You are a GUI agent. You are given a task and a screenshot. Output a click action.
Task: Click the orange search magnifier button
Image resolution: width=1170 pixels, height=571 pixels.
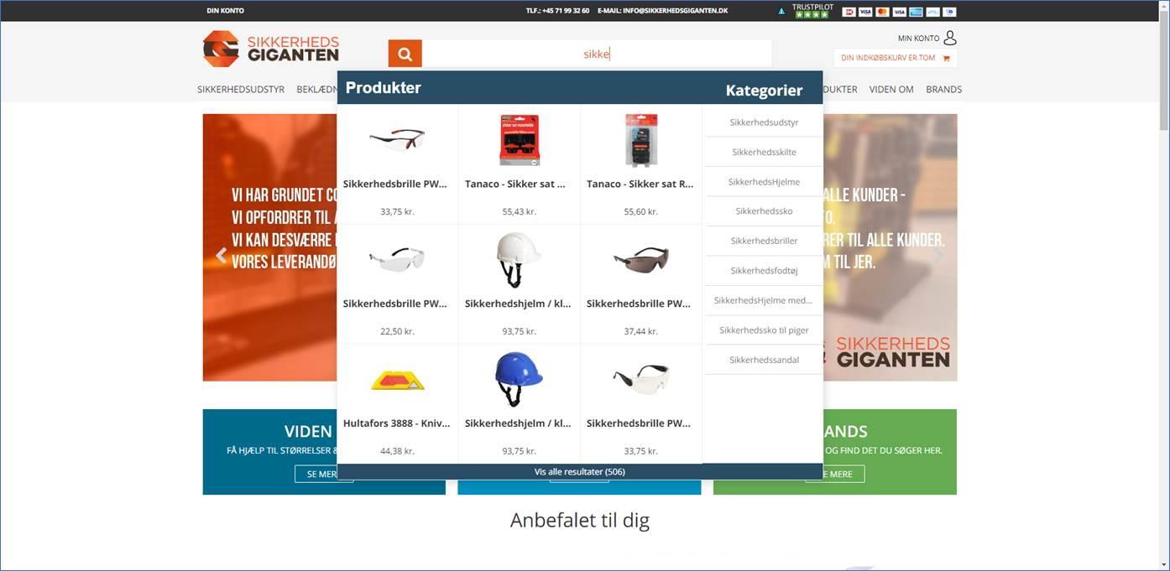(405, 54)
